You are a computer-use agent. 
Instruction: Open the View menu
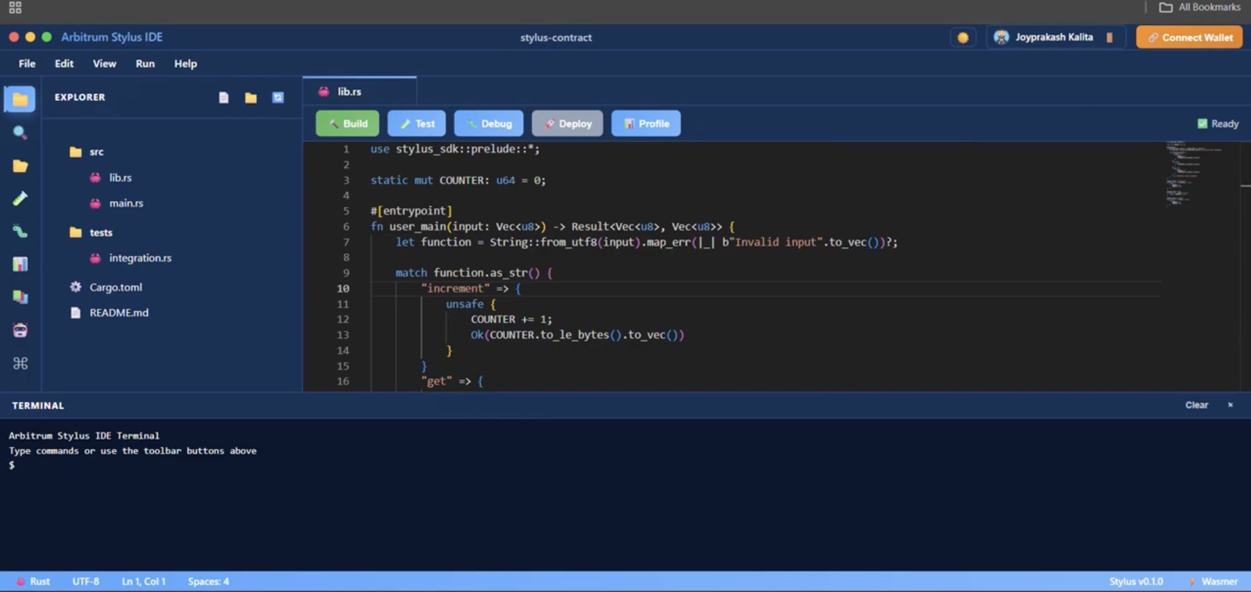coord(105,63)
